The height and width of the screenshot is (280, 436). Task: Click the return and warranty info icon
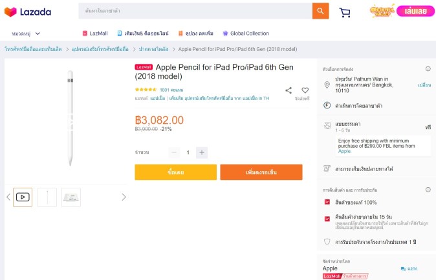428,190
